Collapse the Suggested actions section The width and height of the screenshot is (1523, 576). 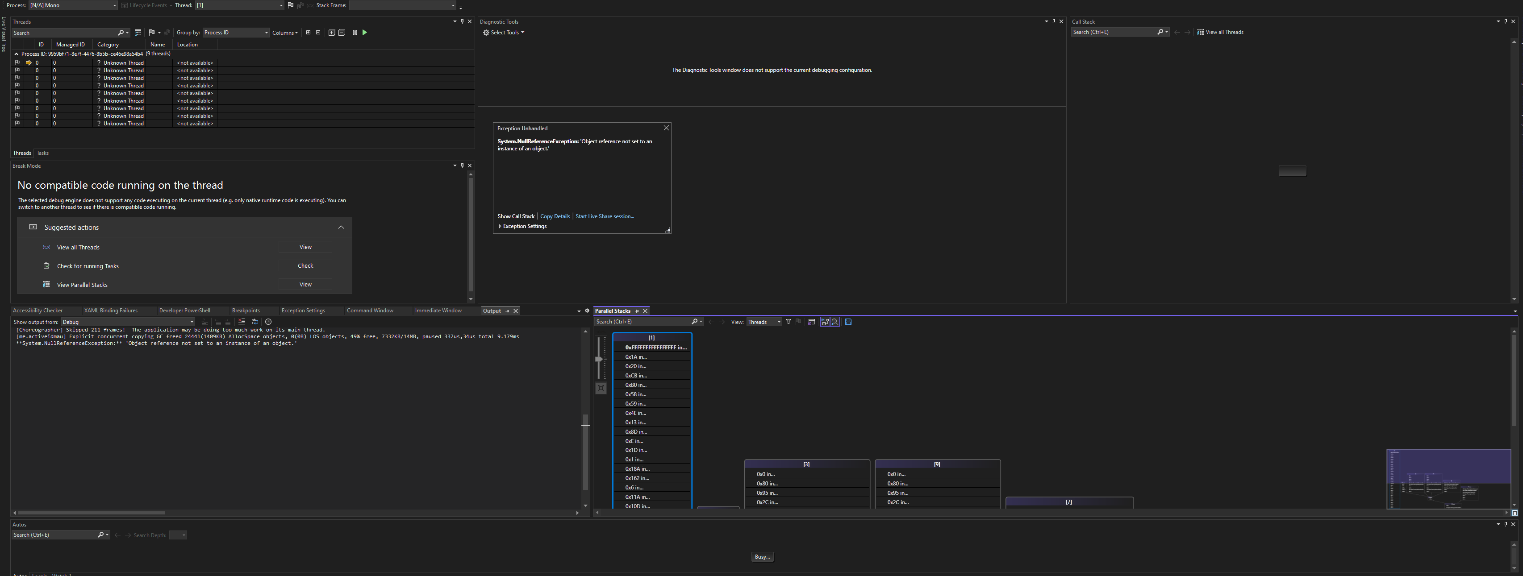(341, 227)
